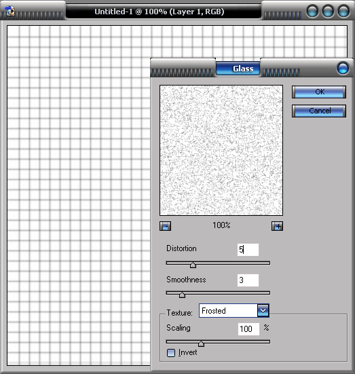Click the first round orb in Untitled-1 title bar
Viewport: 355px width, 374px height.
point(312,11)
